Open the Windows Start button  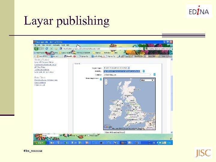39,143
